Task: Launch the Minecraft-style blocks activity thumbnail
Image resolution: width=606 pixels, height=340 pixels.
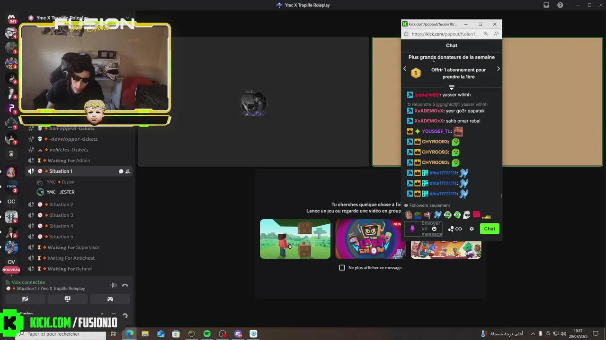Action: (x=295, y=239)
